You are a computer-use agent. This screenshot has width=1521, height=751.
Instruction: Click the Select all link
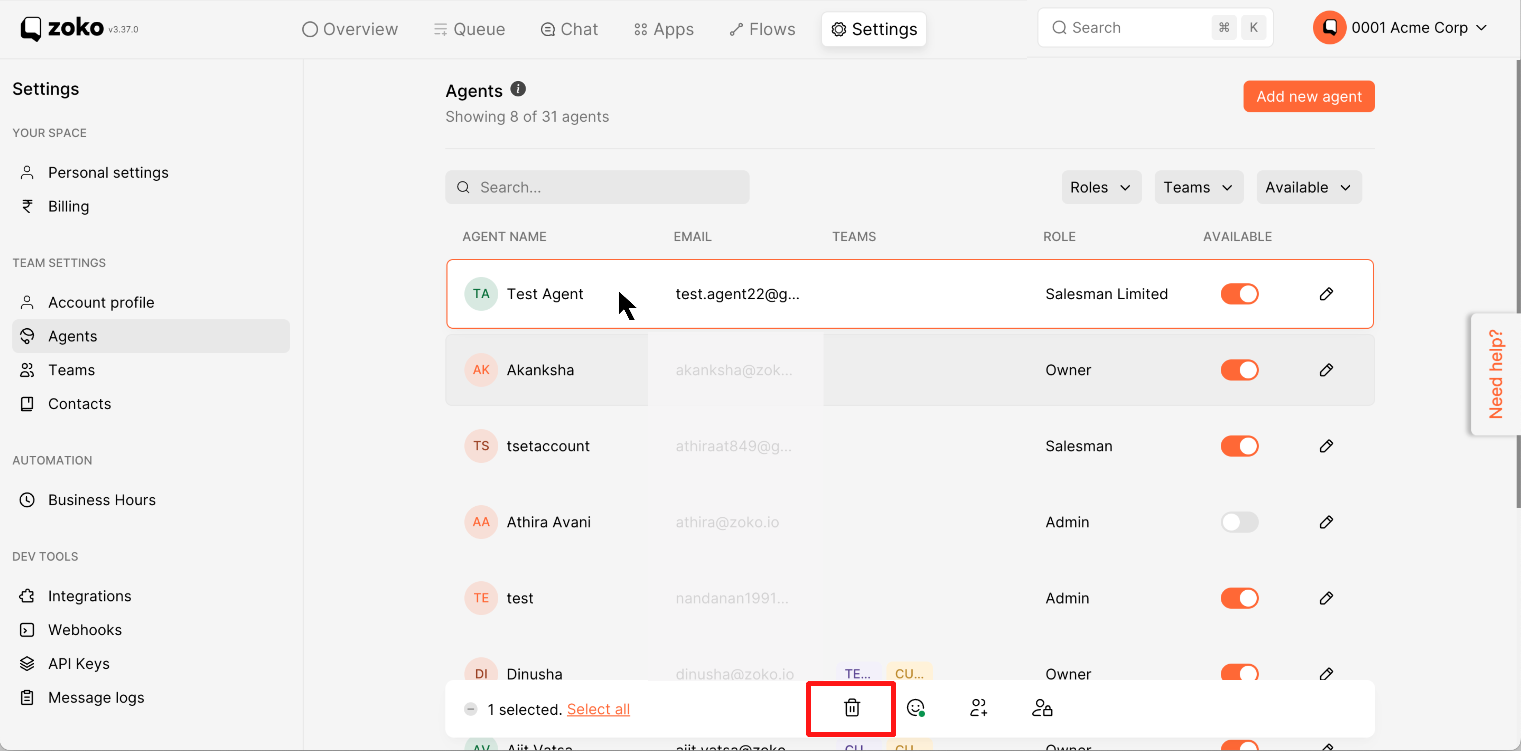click(598, 709)
